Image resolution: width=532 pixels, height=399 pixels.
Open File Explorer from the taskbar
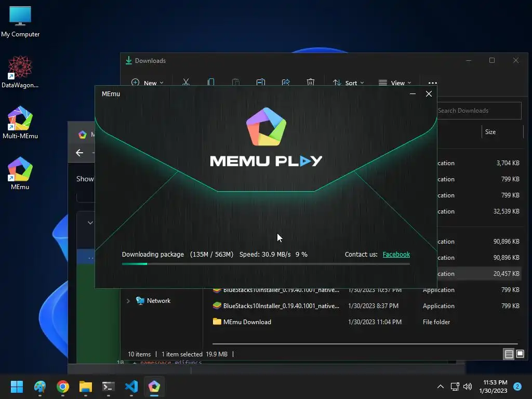point(86,387)
